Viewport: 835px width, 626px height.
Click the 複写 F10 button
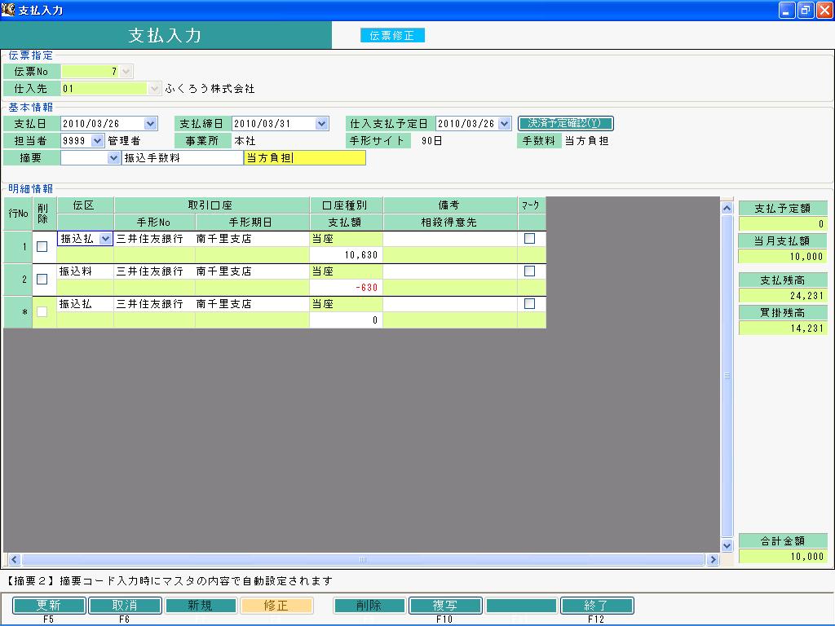point(445,606)
